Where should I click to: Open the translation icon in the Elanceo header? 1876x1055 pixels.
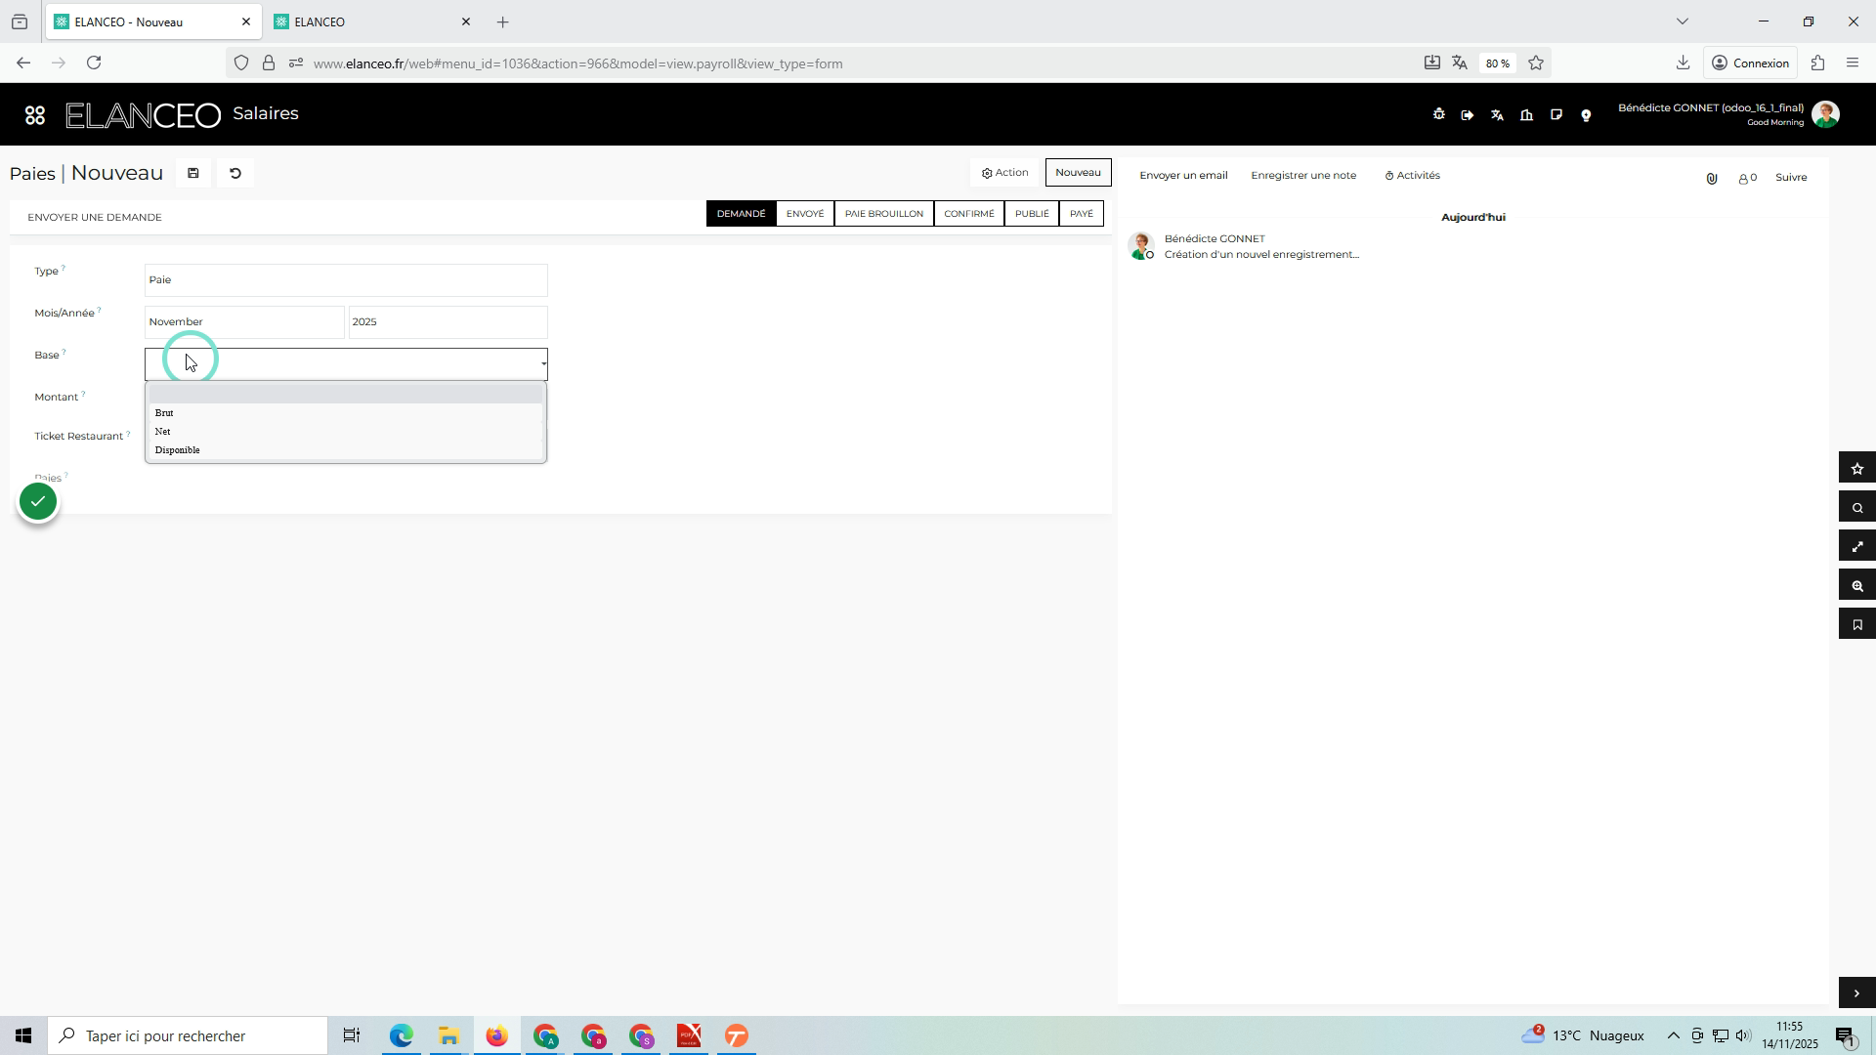pos(1497,115)
